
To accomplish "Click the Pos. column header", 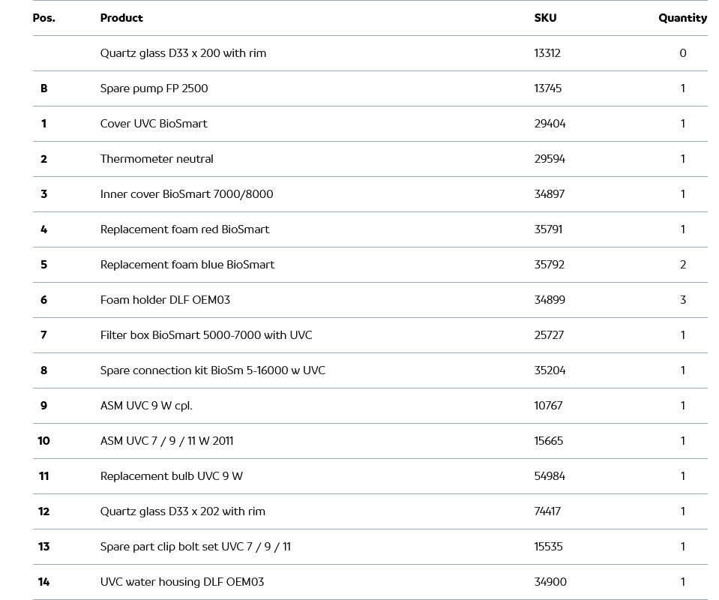I will click(x=44, y=18).
